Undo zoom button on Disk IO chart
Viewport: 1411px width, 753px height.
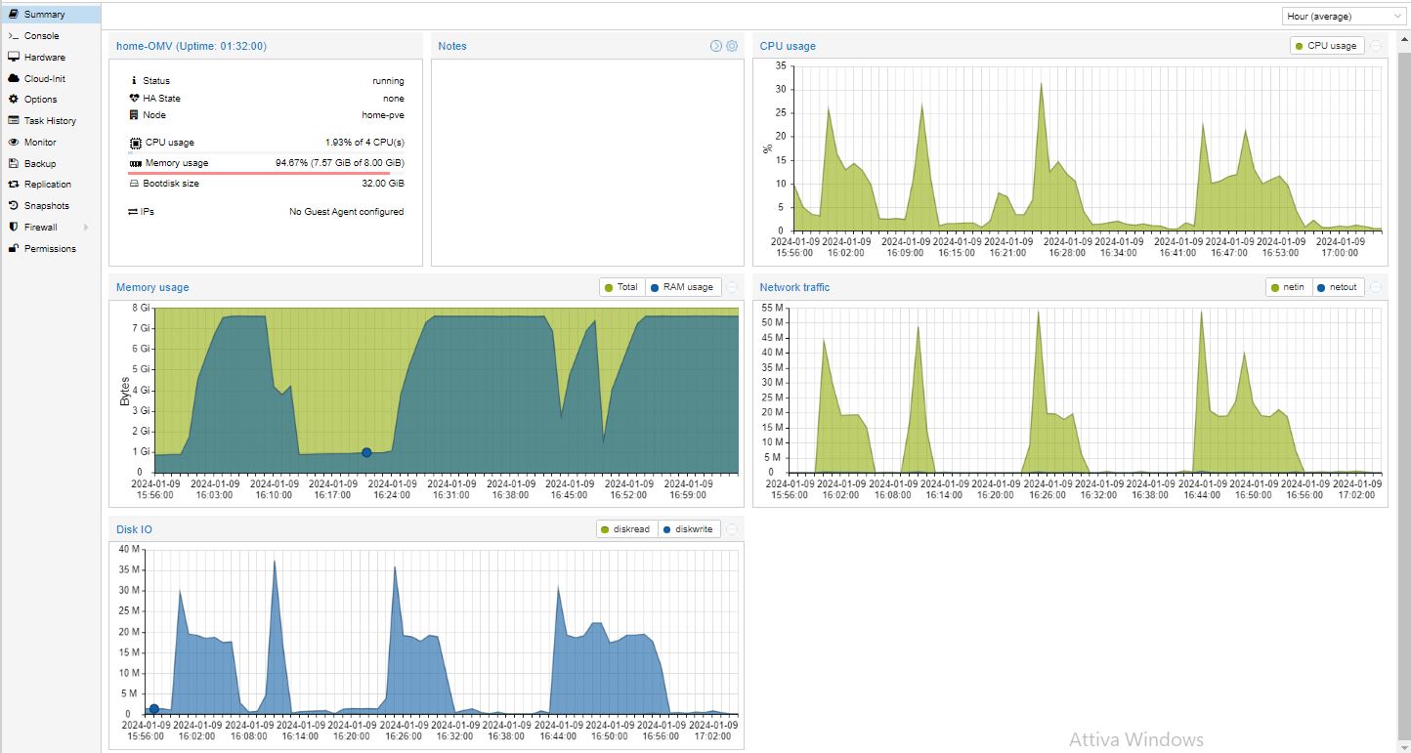pos(732,529)
